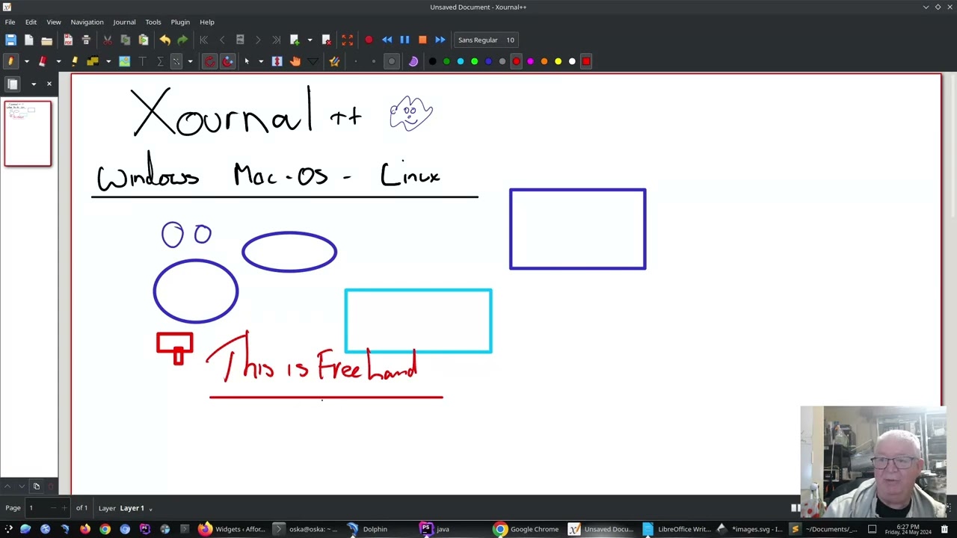Choose the Select Region arrow tool
The width and height of the screenshot is (957, 538).
point(247,61)
